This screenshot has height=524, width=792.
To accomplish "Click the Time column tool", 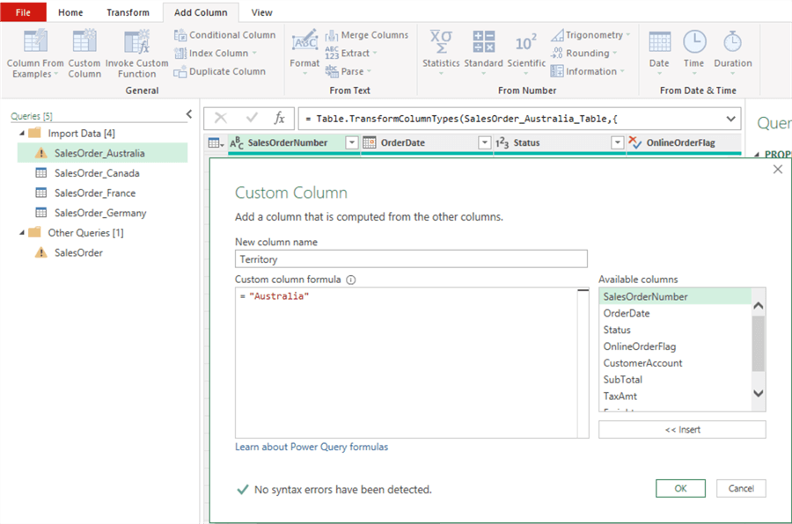I will (x=694, y=53).
